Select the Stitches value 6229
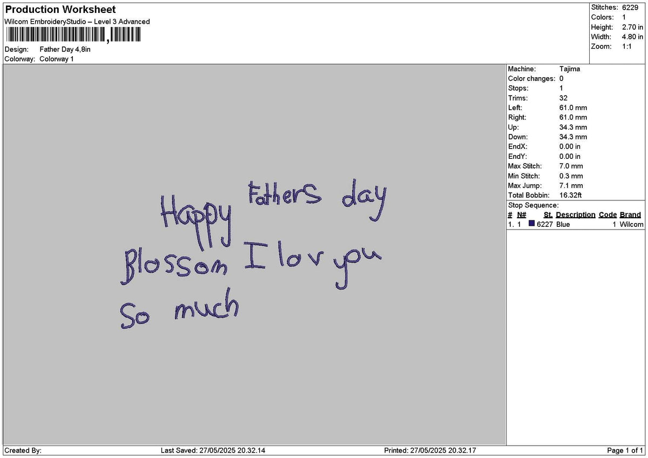648x458 pixels. [x=630, y=8]
